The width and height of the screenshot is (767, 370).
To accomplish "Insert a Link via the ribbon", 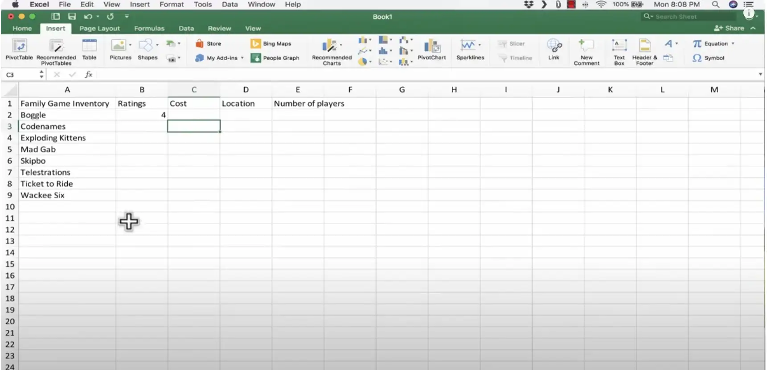I will 554,46.
